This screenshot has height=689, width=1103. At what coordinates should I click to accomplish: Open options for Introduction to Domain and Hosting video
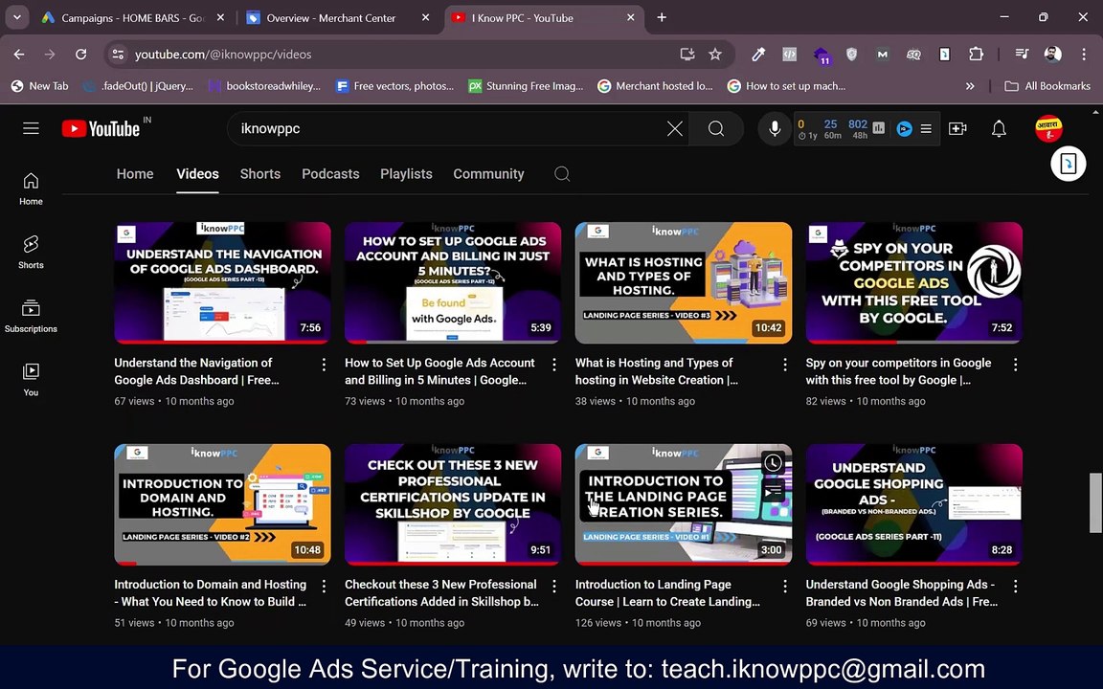pyautogui.click(x=324, y=586)
